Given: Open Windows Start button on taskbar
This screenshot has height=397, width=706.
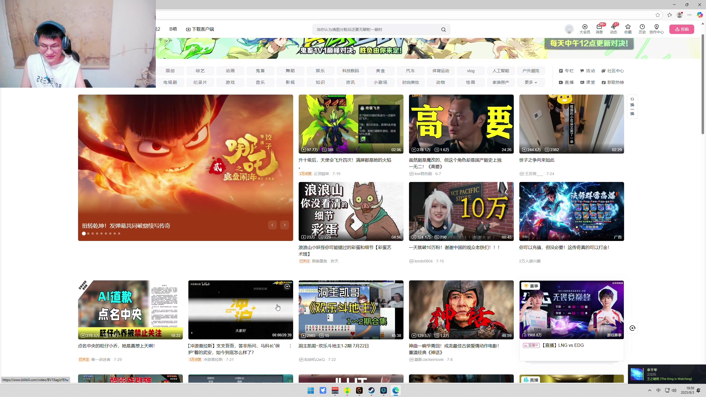Looking at the screenshot, I should point(311,390).
